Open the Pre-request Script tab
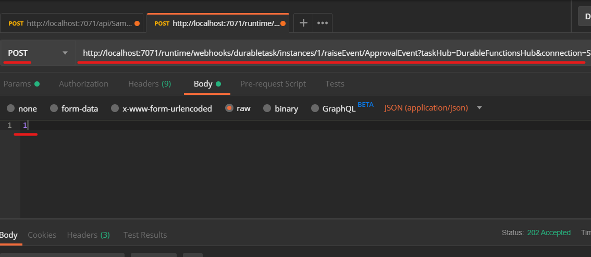The height and width of the screenshot is (257, 591). (273, 83)
